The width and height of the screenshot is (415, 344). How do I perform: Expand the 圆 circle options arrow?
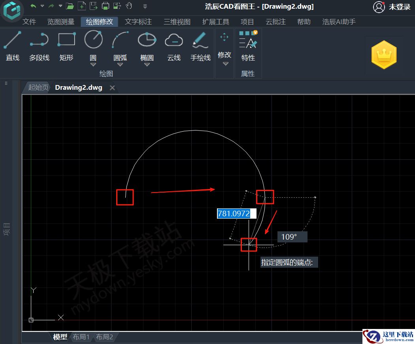tap(93, 64)
